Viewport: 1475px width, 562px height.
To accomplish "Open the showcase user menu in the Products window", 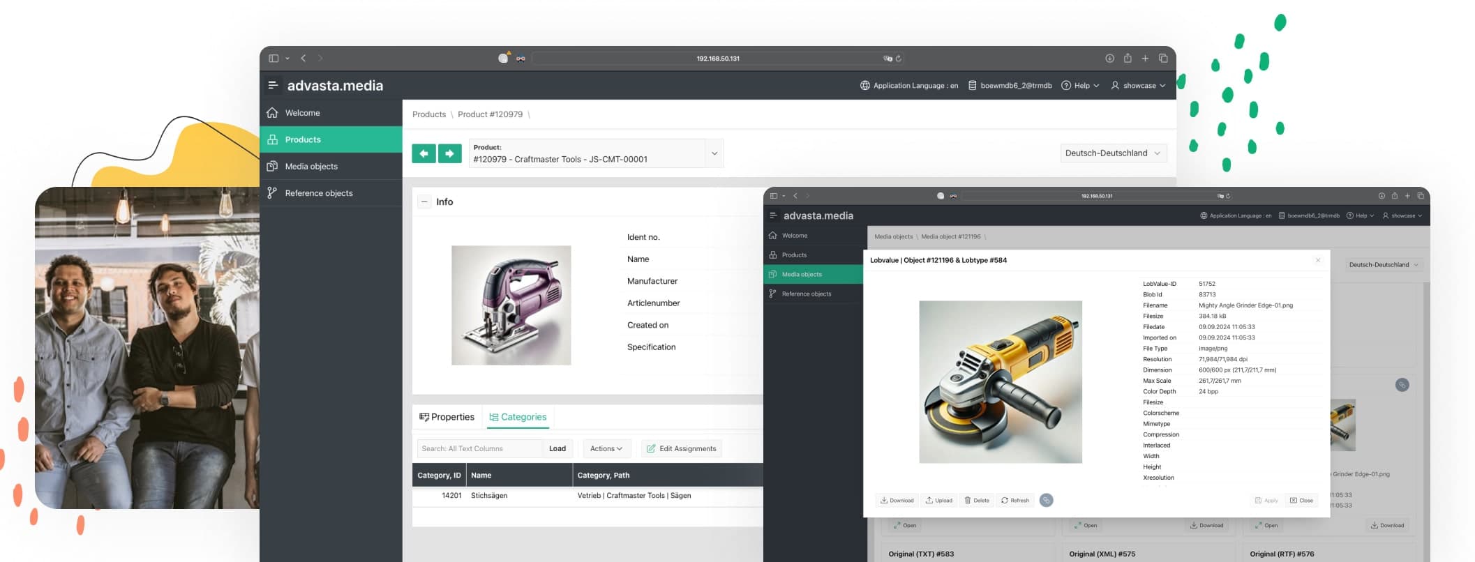I will (x=1138, y=86).
